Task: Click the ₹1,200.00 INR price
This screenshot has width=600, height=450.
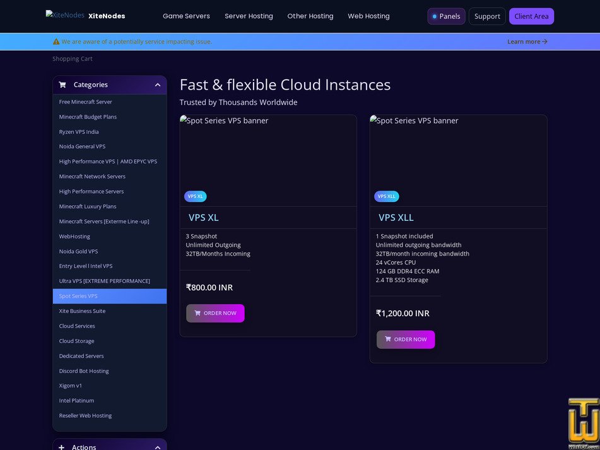Action: [403, 314]
